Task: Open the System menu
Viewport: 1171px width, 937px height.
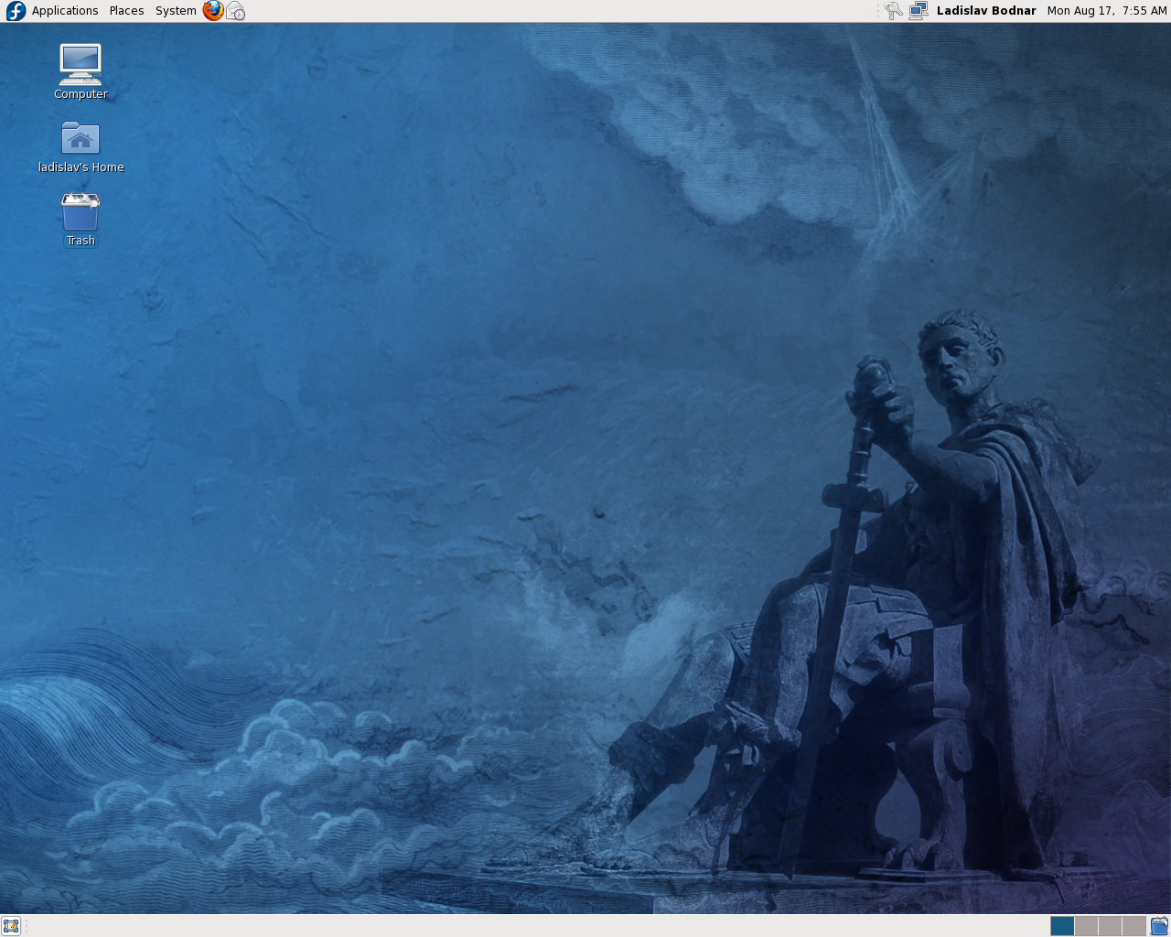Action: click(176, 11)
